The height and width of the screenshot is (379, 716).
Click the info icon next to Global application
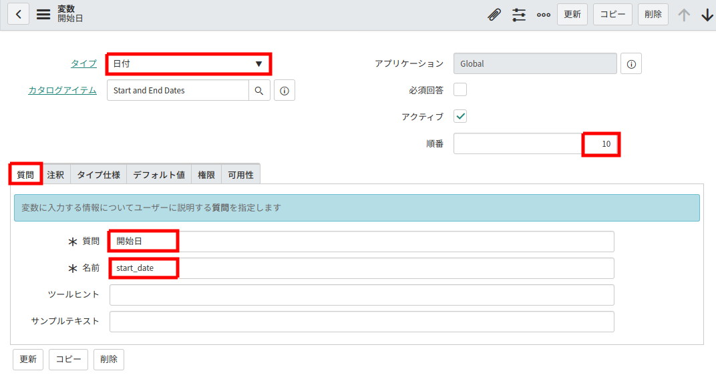click(631, 64)
